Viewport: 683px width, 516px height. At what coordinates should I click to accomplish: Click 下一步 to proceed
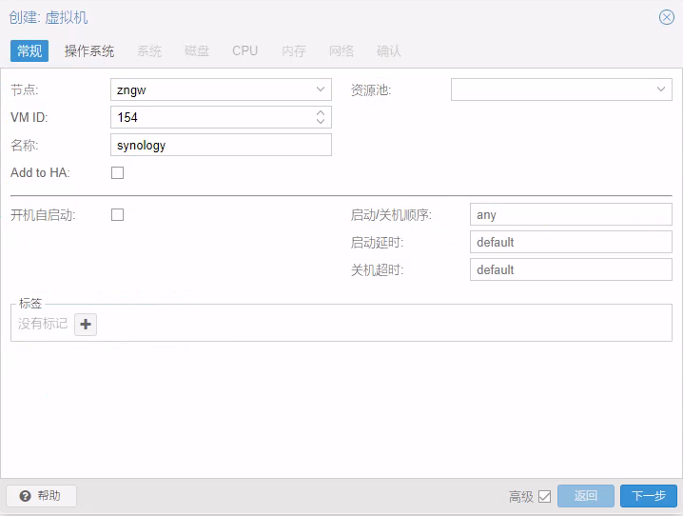(x=648, y=496)
